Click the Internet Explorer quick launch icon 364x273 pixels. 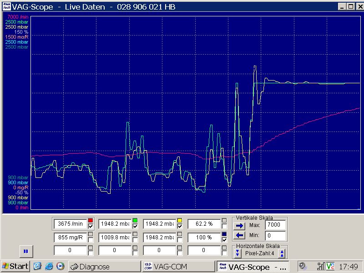click(x=49, y=266)
